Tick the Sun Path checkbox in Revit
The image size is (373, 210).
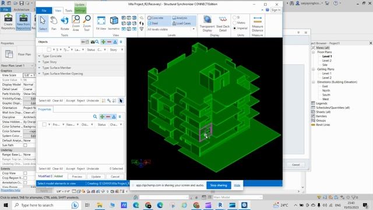[25, 145]
